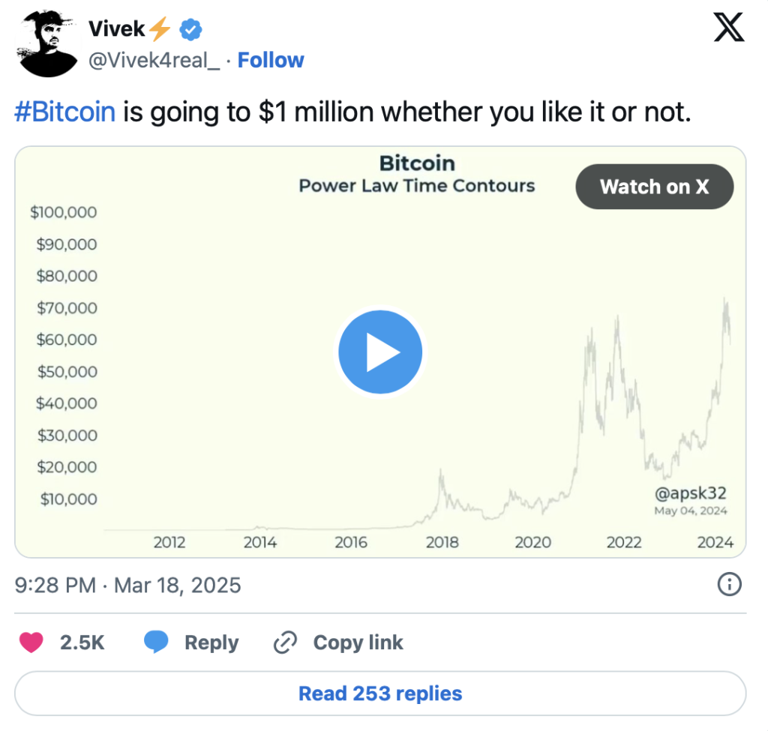Follow the Vivek4real_ account
768x731 pixels.
[x=271, y=60]
